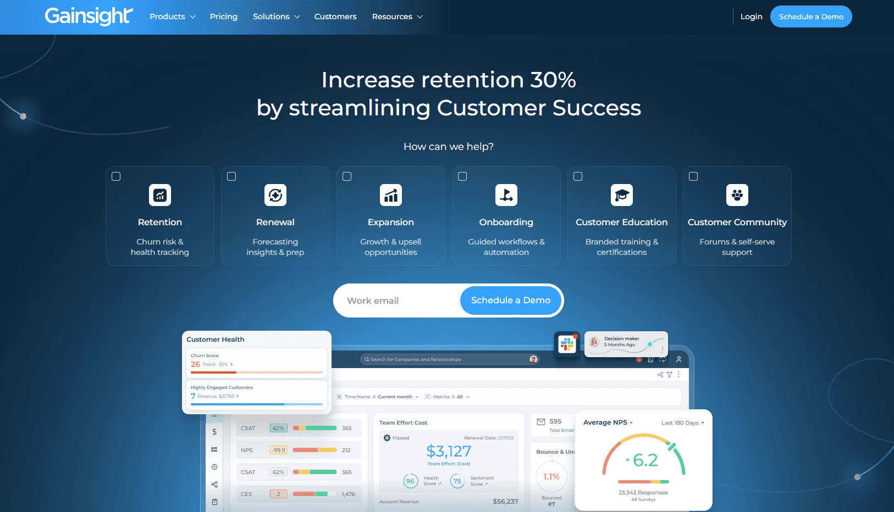The height and width of the screenshot is (512, 894).
Task: Click the Customer Community people icon
Action: [737, 195]
